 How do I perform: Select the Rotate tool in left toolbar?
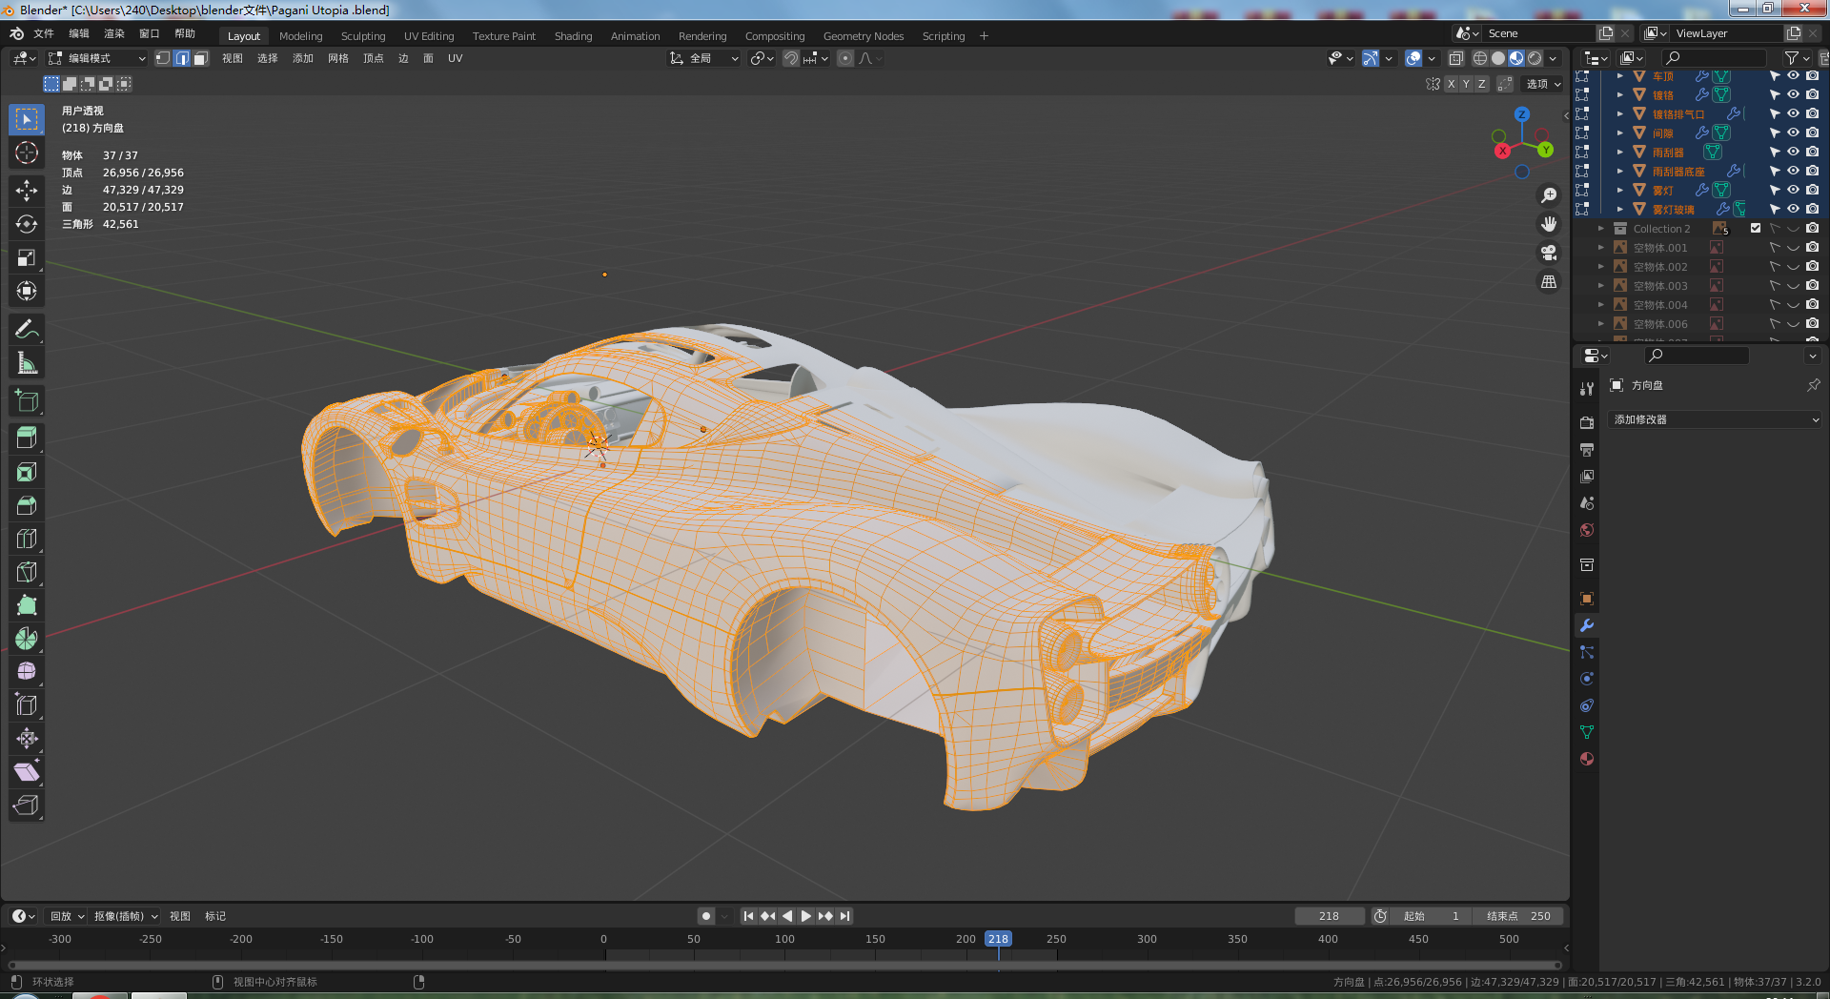click(x=27, y=224)
